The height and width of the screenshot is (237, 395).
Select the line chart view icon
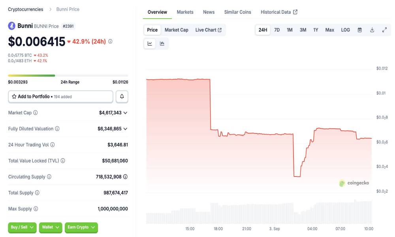[x=150, y=43]
